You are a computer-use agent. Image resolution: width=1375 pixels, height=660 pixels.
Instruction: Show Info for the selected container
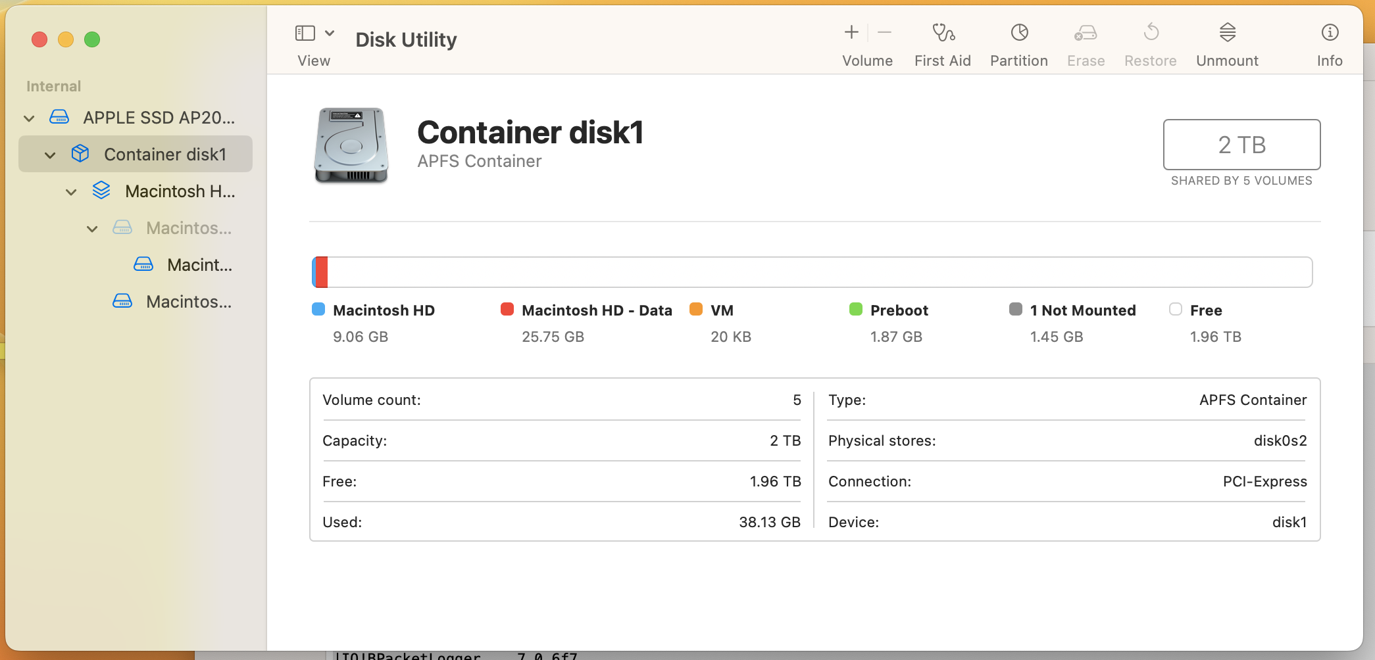click(x=1330, y=32)
